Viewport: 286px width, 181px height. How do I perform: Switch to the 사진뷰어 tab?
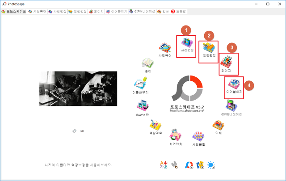[37, 11]
